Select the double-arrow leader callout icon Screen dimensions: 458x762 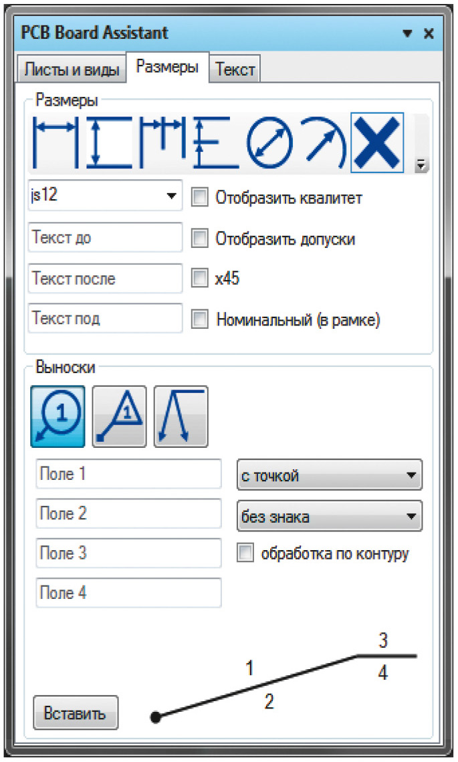(181, 416)
